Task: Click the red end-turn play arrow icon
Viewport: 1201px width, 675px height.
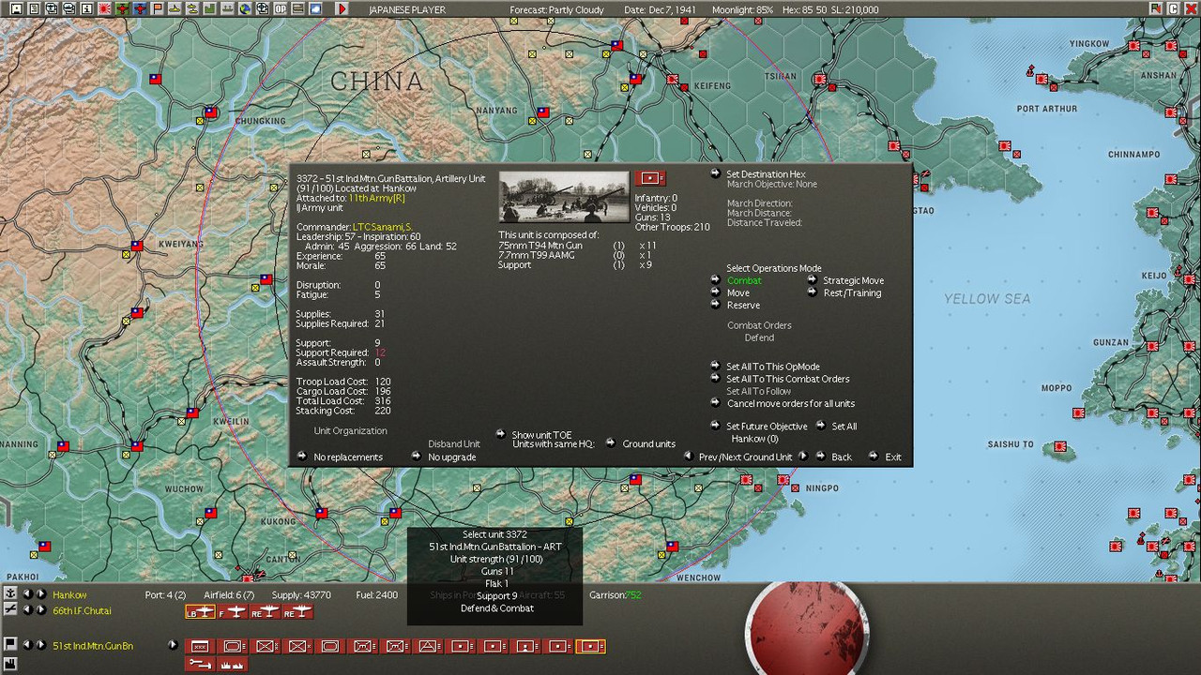Action: (x=342, y=9)
